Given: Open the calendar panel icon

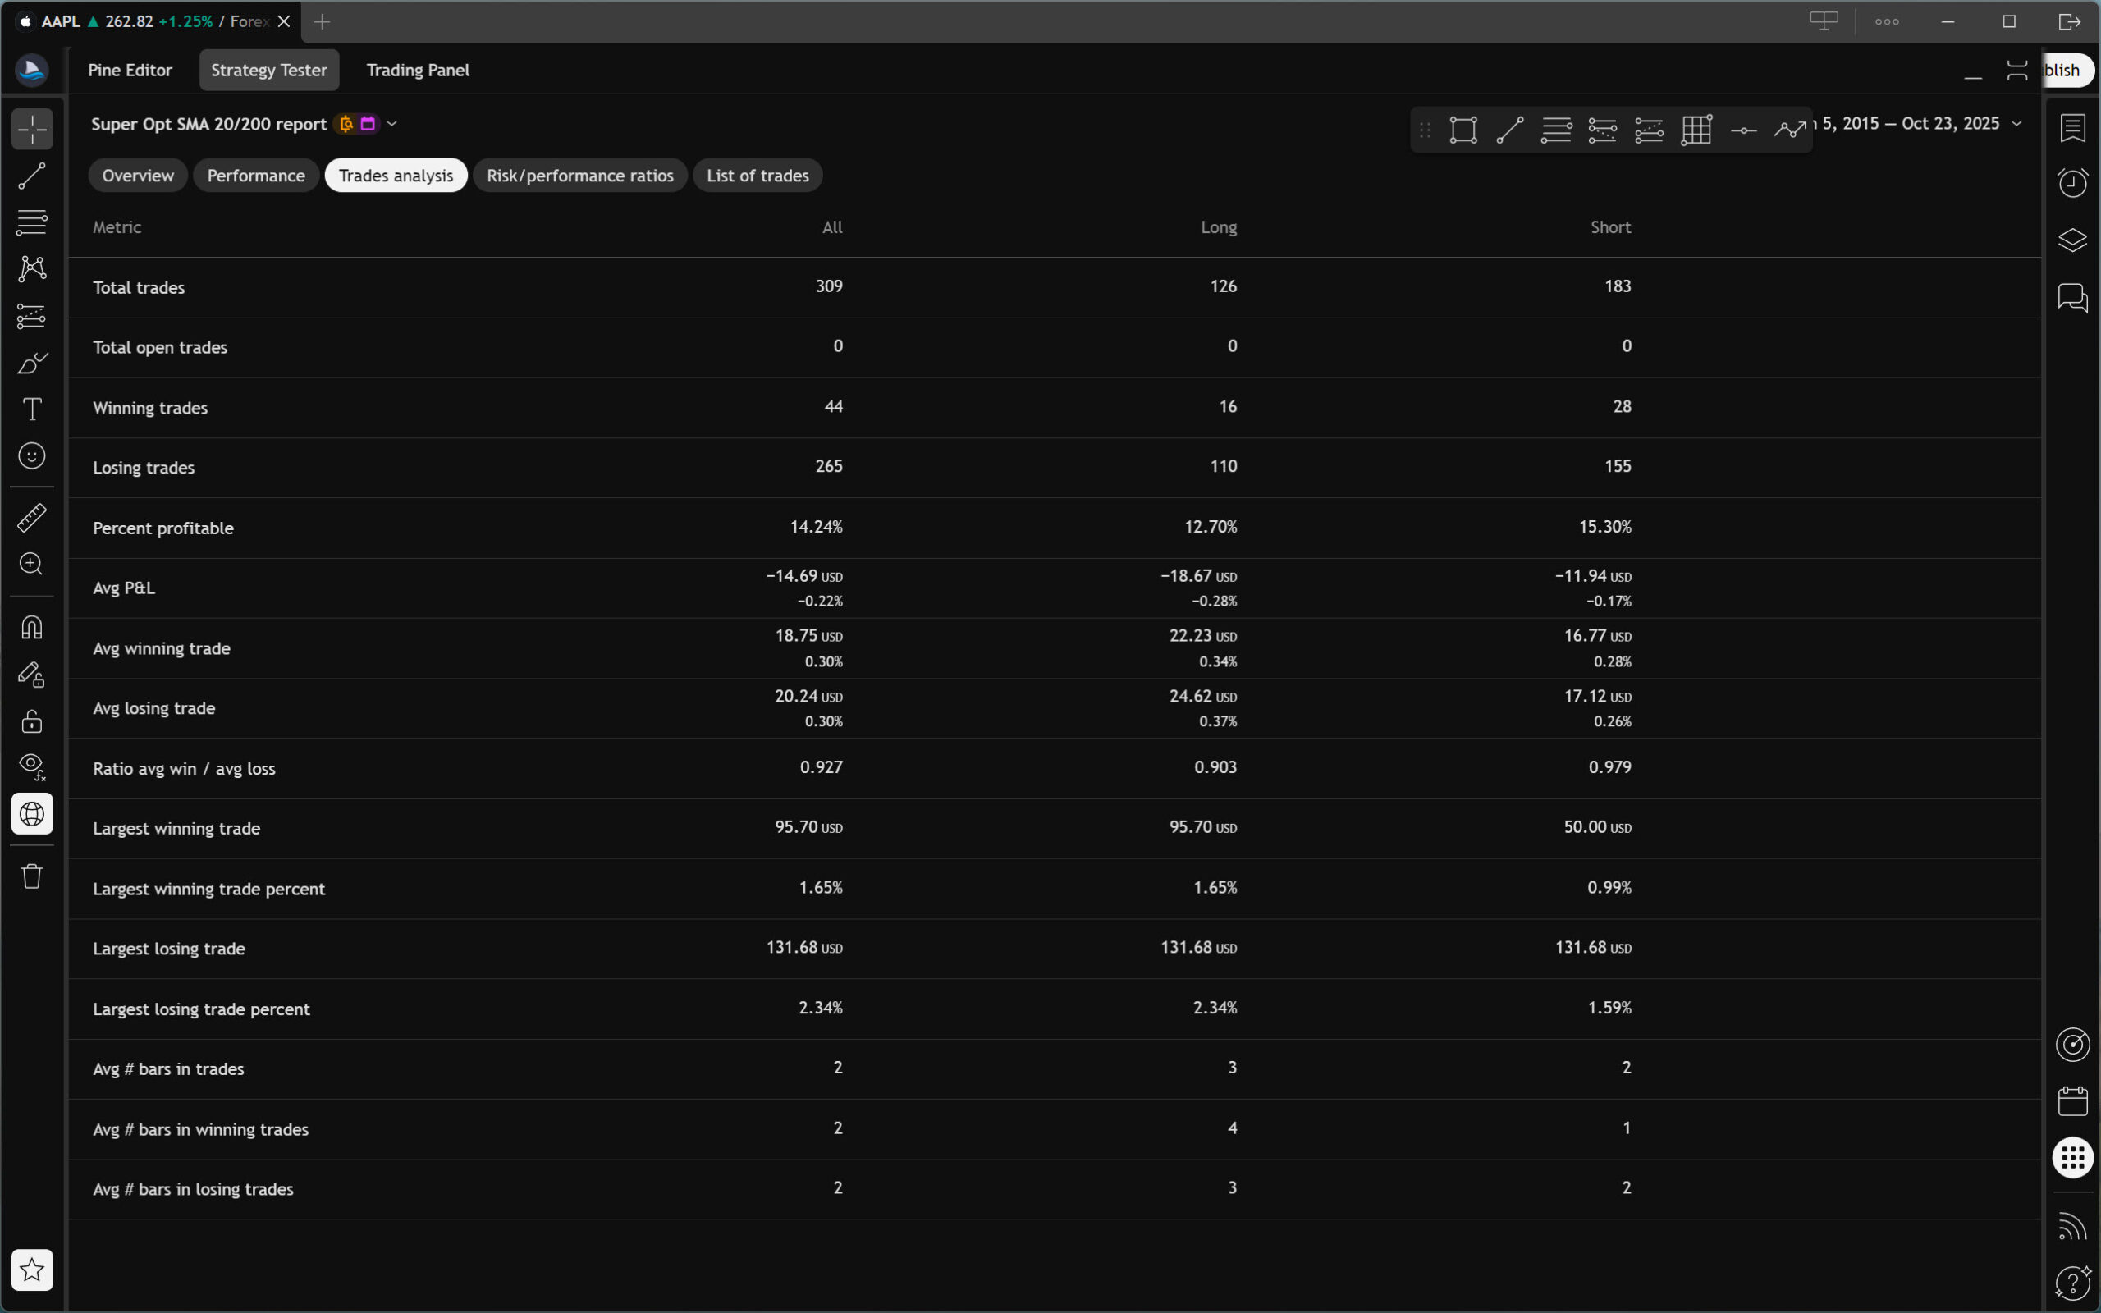Looking at the screenshot, I should (2072, 1101).
